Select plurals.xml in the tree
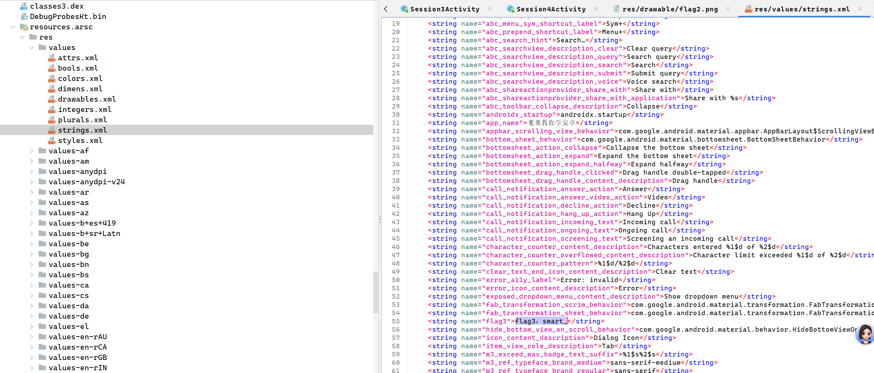 [82, 120]
